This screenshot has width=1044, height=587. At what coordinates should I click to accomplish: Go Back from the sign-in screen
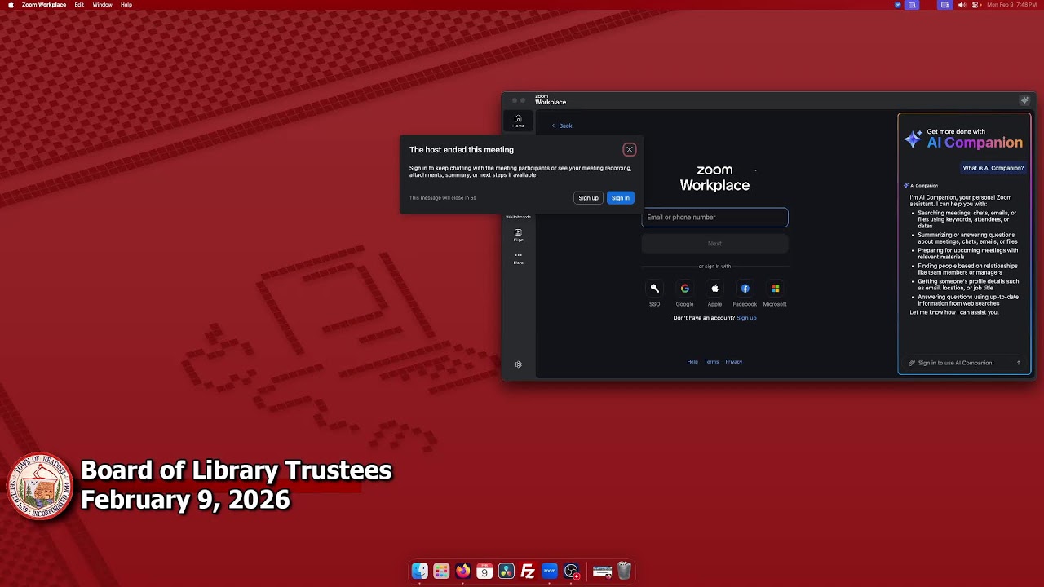561,126
